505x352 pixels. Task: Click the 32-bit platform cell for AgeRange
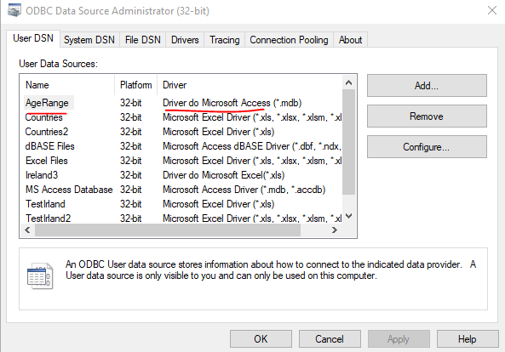point(131,103)
